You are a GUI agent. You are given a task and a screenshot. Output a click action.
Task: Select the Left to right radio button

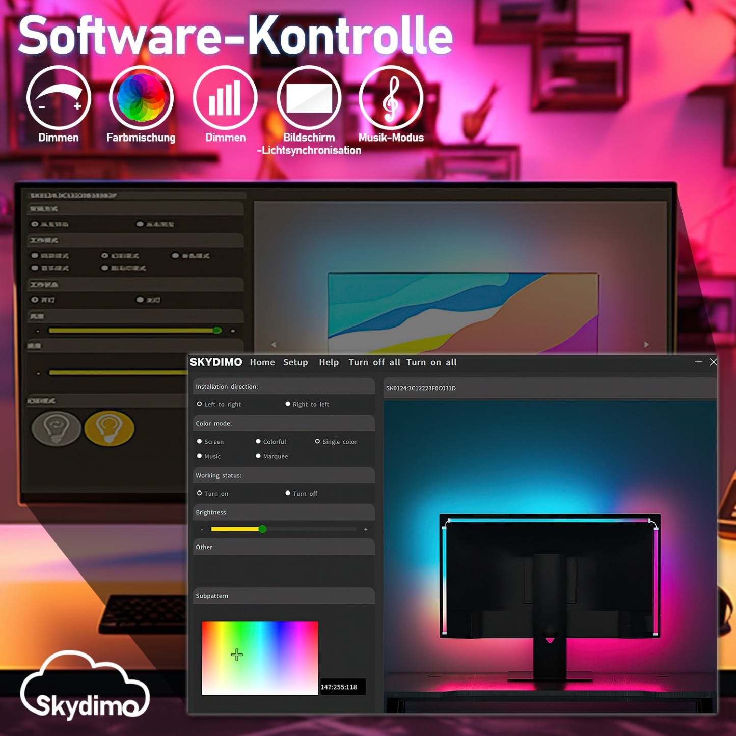coord(200,404)
